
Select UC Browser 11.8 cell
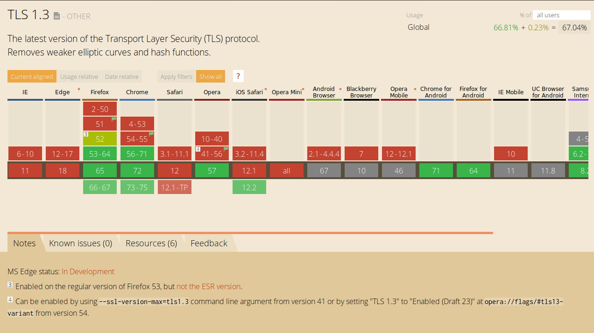pos(548,170)
